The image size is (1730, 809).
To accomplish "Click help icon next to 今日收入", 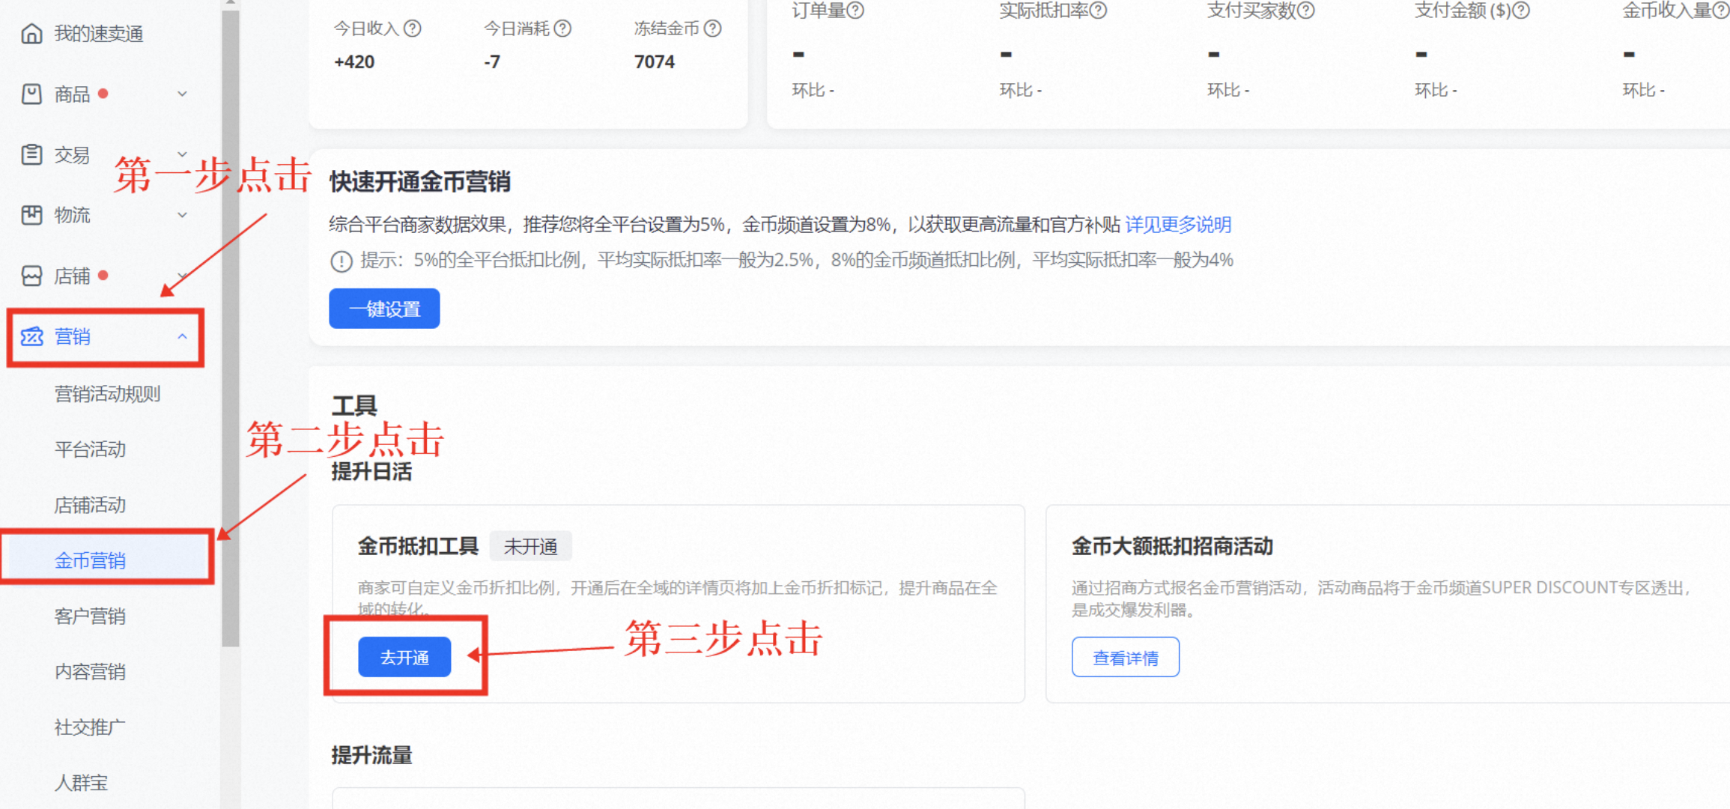I will [413, 28].
